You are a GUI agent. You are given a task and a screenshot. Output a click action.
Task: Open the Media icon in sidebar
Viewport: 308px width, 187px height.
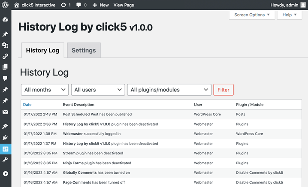click(x=5, y=45)
